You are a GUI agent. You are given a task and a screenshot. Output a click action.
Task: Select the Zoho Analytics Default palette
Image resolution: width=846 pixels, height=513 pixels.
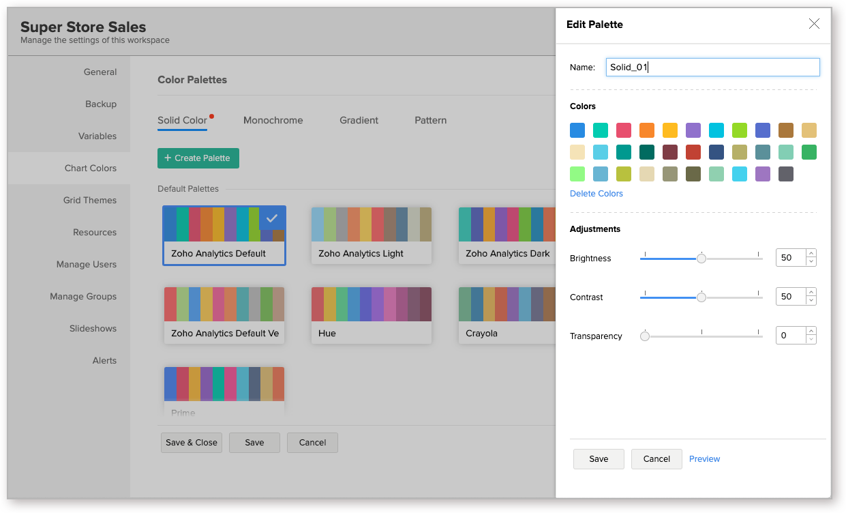pyautogui.click(x=224, y=235)
